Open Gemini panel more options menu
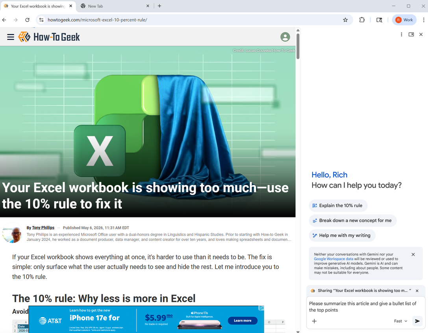Image resolution: width=428 pixels, height=333 pixels. [x=401, y=34]
